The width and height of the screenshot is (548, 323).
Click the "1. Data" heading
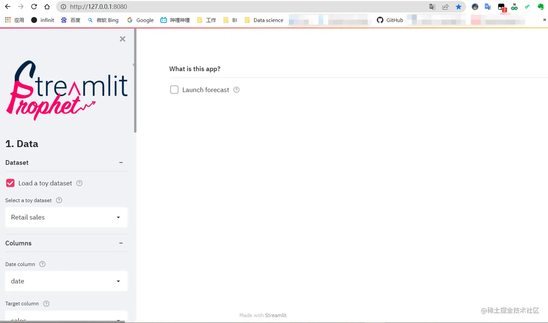click(x=22, y=144)
